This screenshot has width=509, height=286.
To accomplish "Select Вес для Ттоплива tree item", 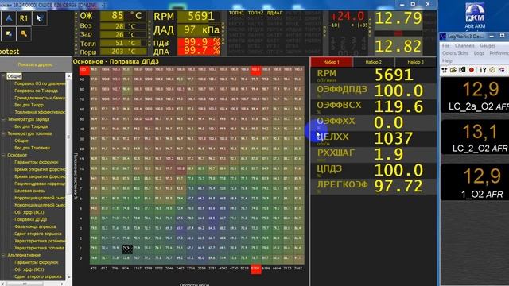I will click(x=32, y=148).
